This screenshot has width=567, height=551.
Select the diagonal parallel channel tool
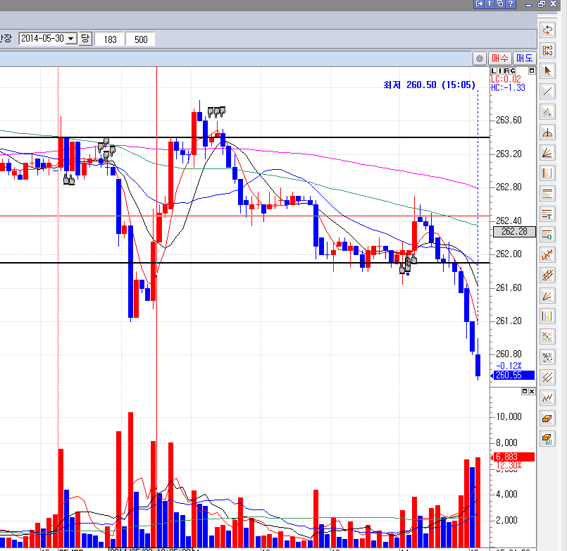tap(547, 378)
